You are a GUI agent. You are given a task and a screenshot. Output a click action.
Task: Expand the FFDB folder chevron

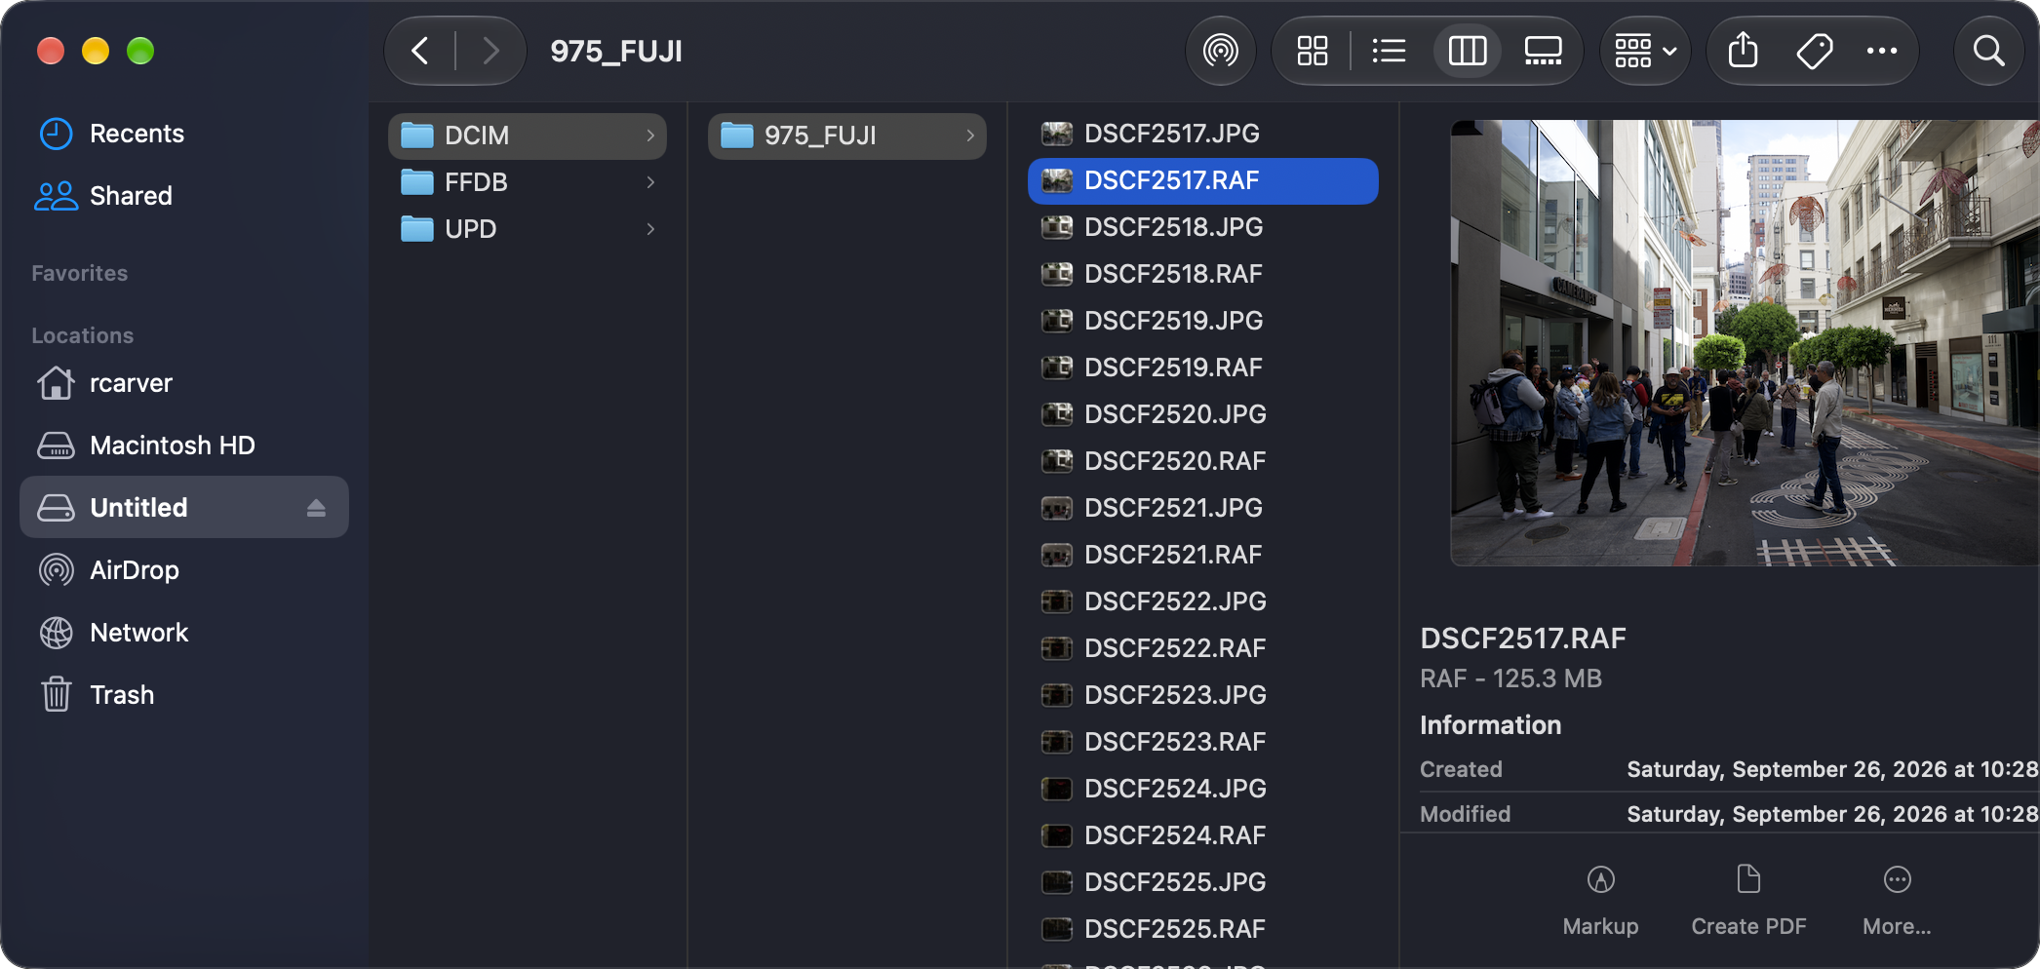pyautogui.click(x=650, y=182)
